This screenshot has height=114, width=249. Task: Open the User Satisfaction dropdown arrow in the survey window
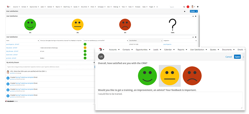click(206, 50)
